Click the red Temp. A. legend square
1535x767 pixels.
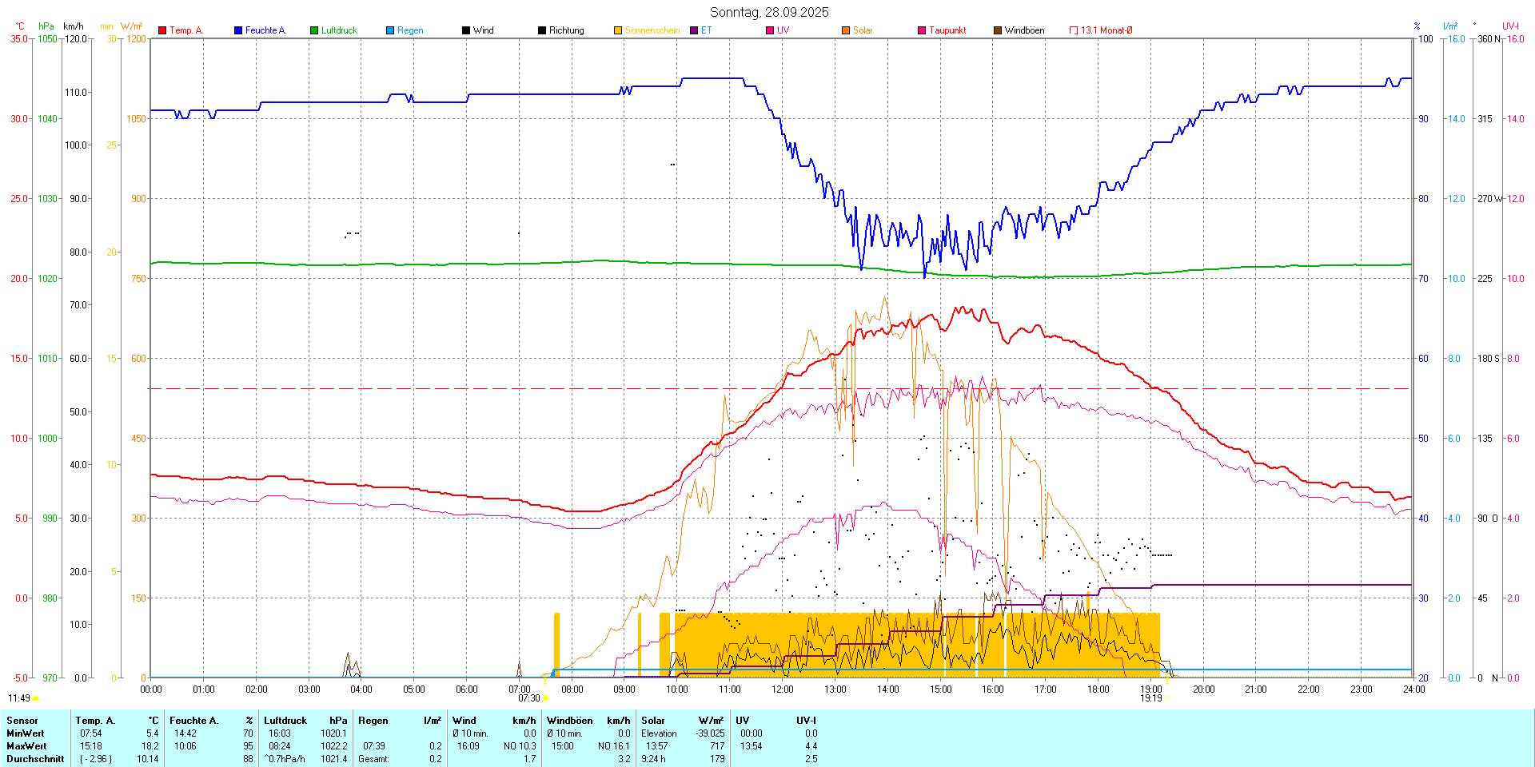point(162,30)
